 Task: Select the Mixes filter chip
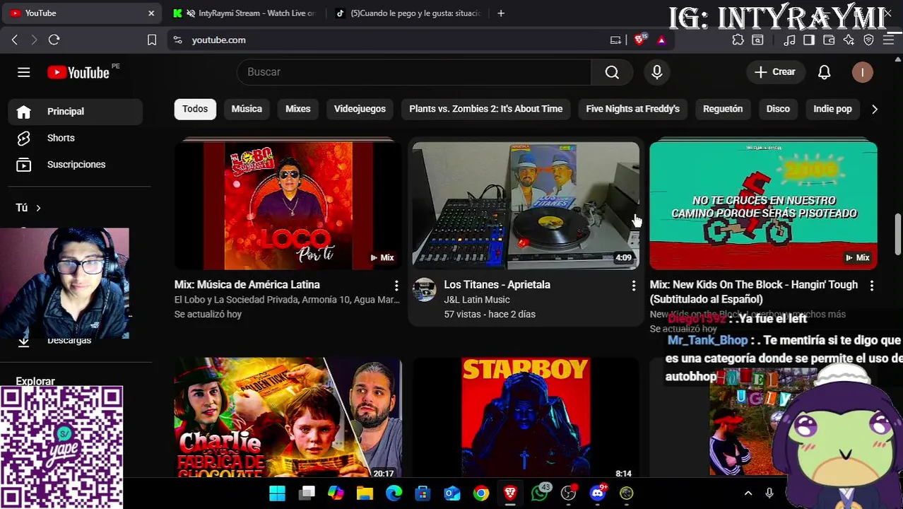(297, 109)
